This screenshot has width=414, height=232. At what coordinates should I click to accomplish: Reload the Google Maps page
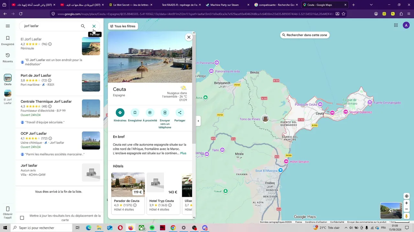click(x=21, y=14)
